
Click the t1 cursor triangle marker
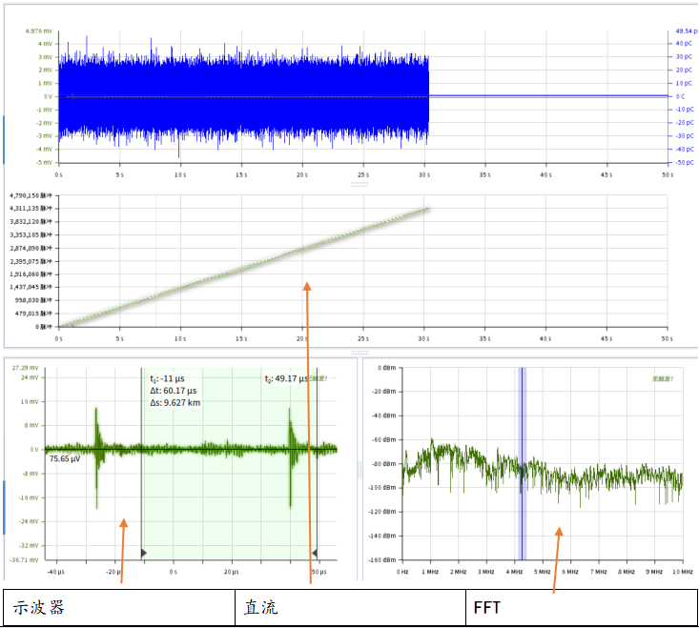point(145,553)
